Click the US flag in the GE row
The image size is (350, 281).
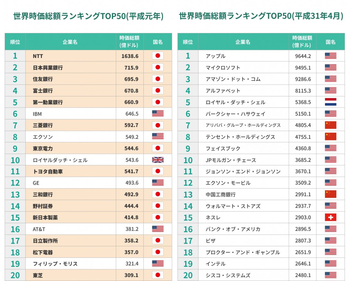(158, 183)
